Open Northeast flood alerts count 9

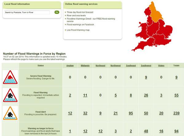(x=100, y=113)
